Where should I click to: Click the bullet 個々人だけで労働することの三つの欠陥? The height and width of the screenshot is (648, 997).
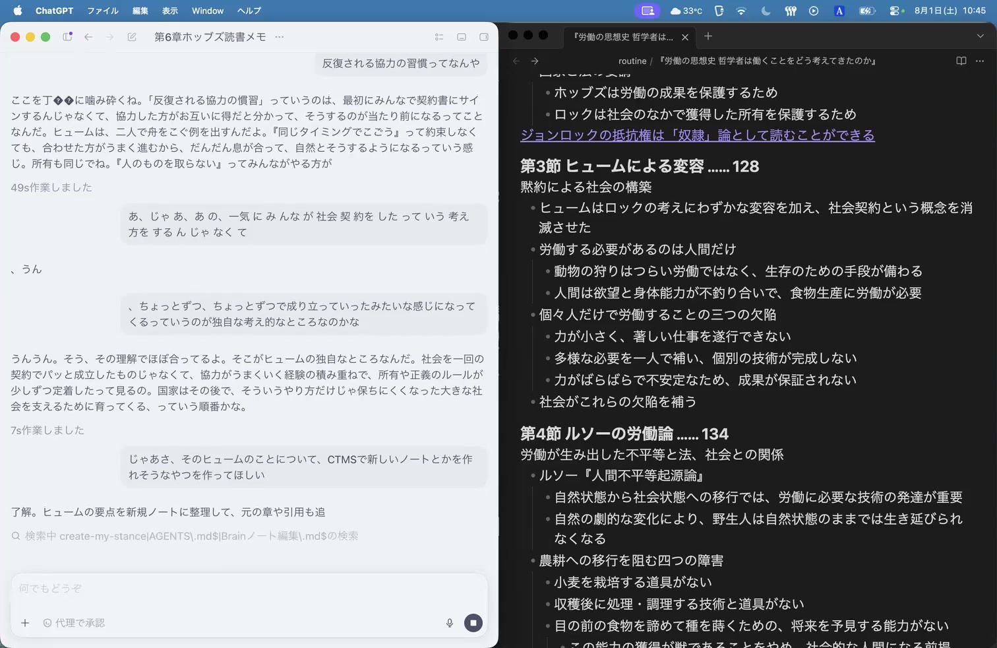click(x=657, y=315)
